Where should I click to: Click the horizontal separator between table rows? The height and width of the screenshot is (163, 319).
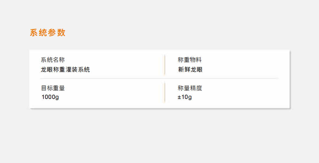[x=160, y=78]
